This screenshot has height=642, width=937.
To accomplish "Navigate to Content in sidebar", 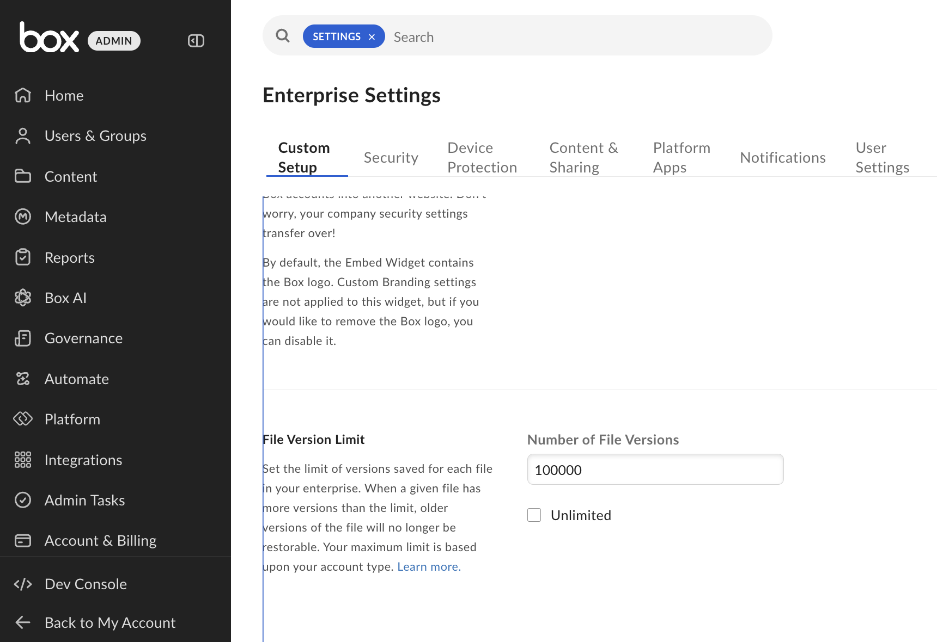I will (x=71, y=177).
